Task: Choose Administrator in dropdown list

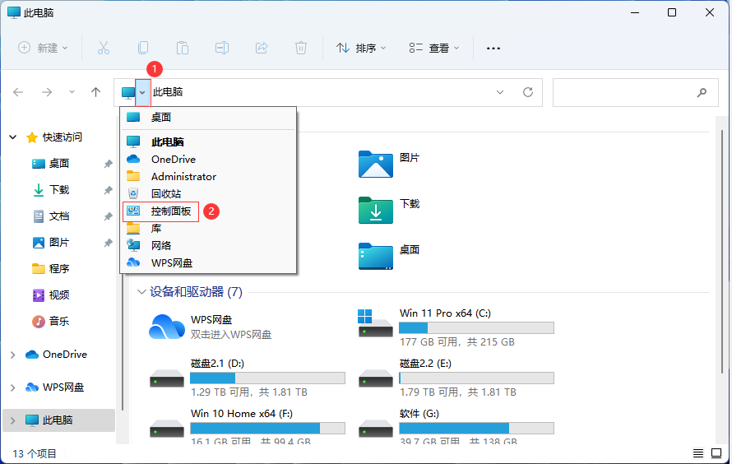Action: point(208,176)
